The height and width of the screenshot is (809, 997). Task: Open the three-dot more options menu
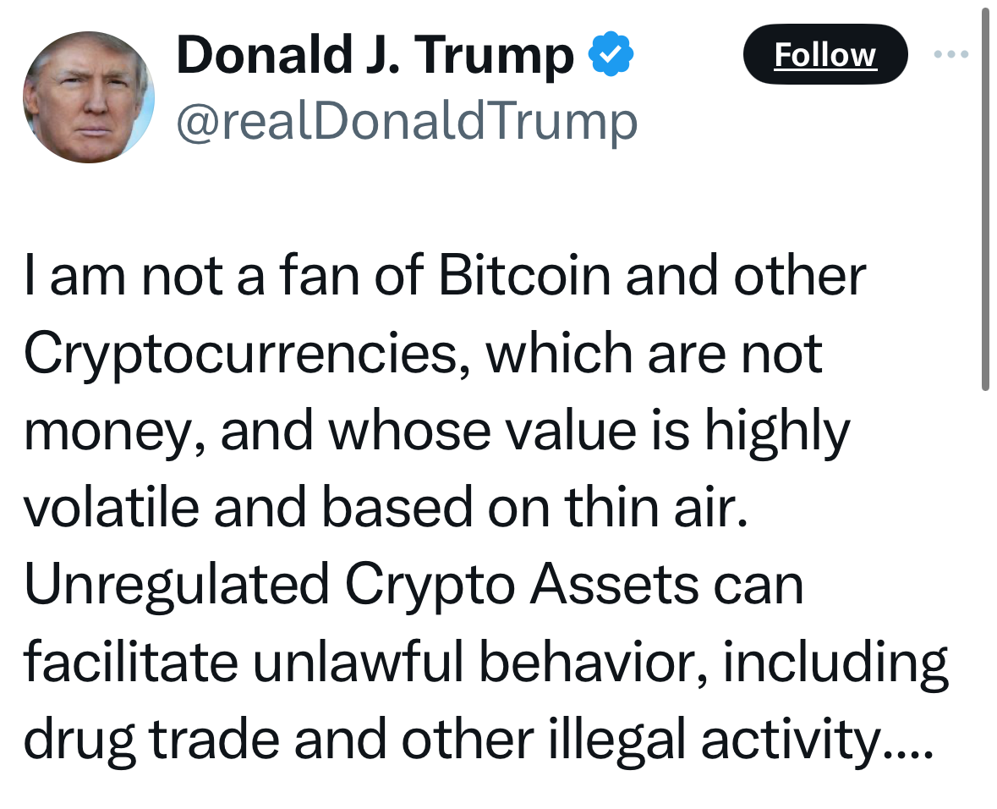click(x=951, y=55)
